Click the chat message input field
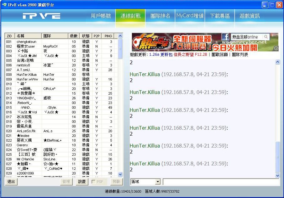This screenshot has width=284, height=198. point(221,182)
